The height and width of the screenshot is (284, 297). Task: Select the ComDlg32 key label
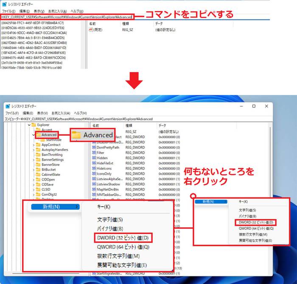tap(49, 195)
